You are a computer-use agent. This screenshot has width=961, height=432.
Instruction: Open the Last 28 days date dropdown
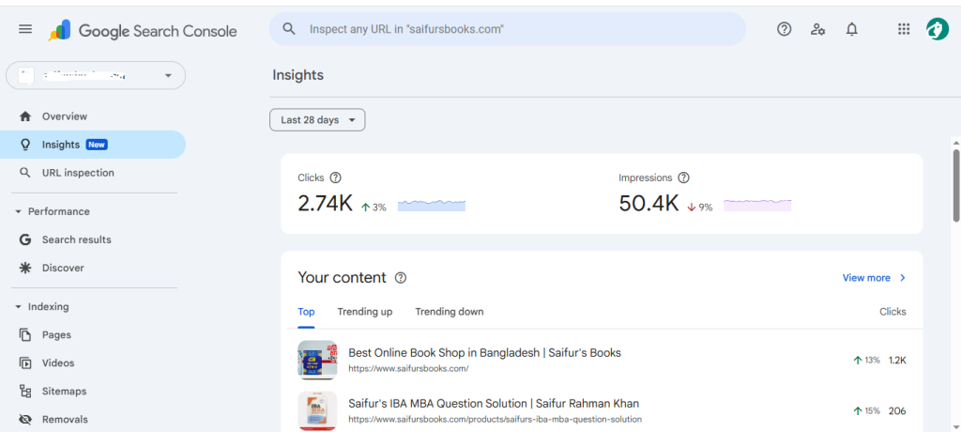(317, 120)
